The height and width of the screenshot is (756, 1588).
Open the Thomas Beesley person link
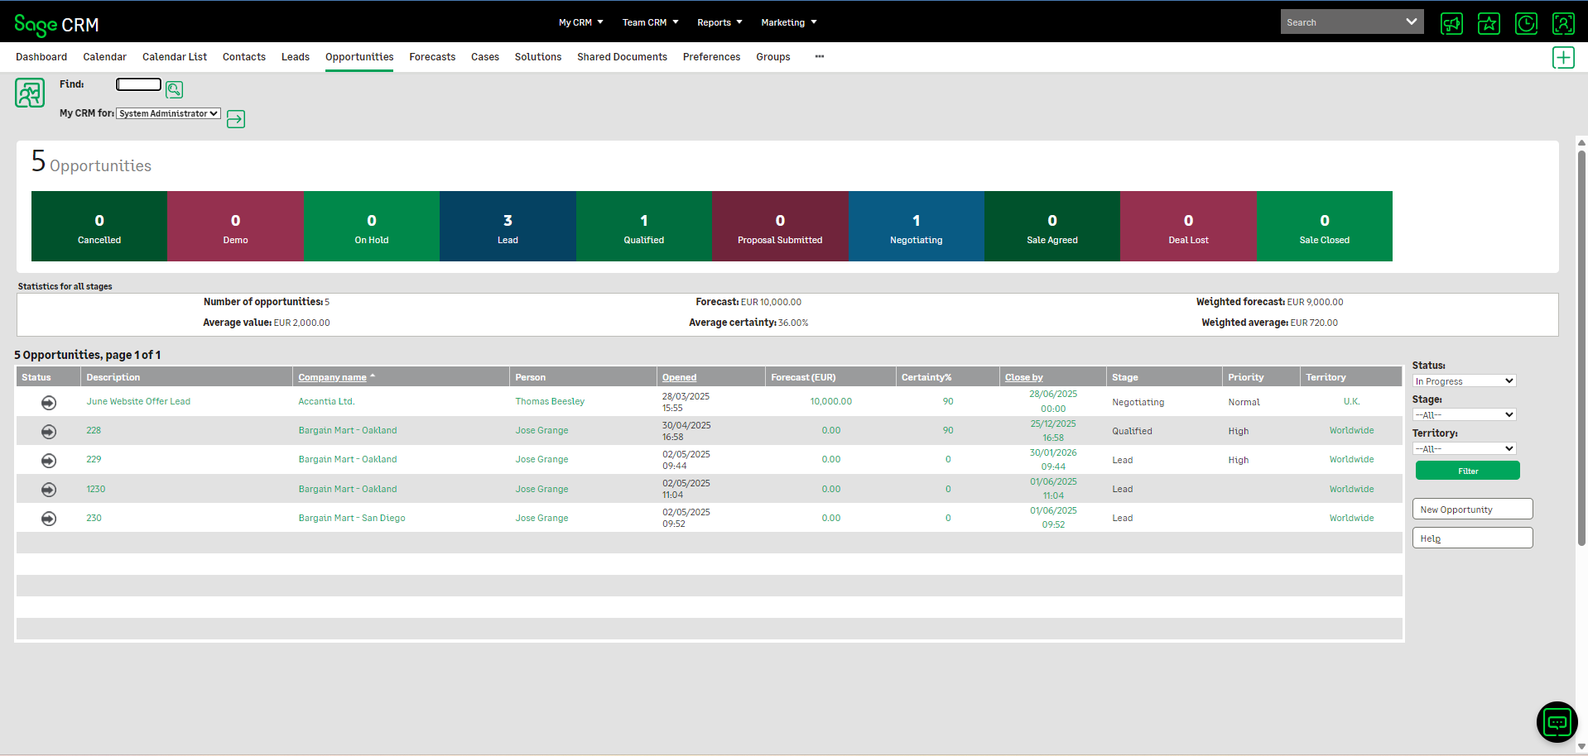550,402
